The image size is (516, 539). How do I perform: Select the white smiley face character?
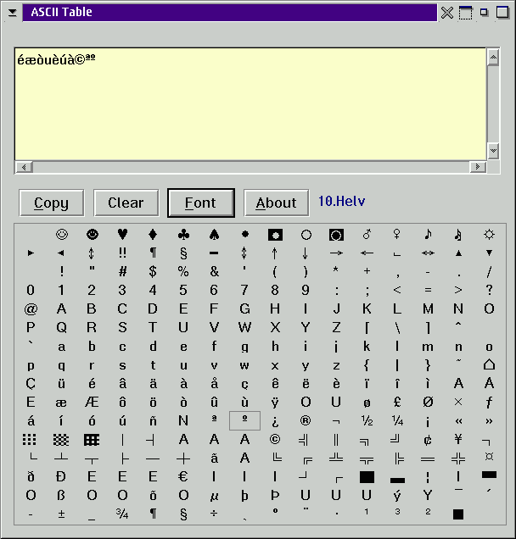click(62, 235)
